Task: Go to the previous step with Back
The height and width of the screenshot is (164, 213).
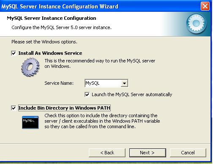Action: [107, 153]
